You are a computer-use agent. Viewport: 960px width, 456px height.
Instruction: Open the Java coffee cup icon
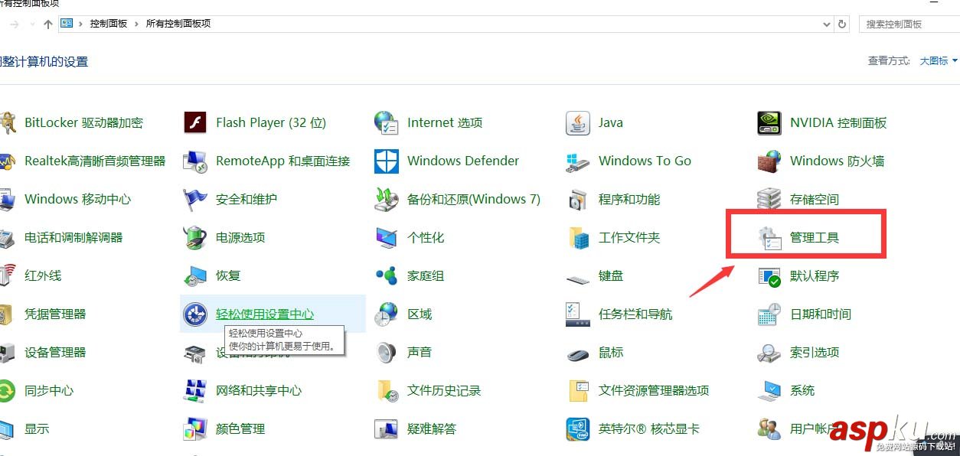578,122
